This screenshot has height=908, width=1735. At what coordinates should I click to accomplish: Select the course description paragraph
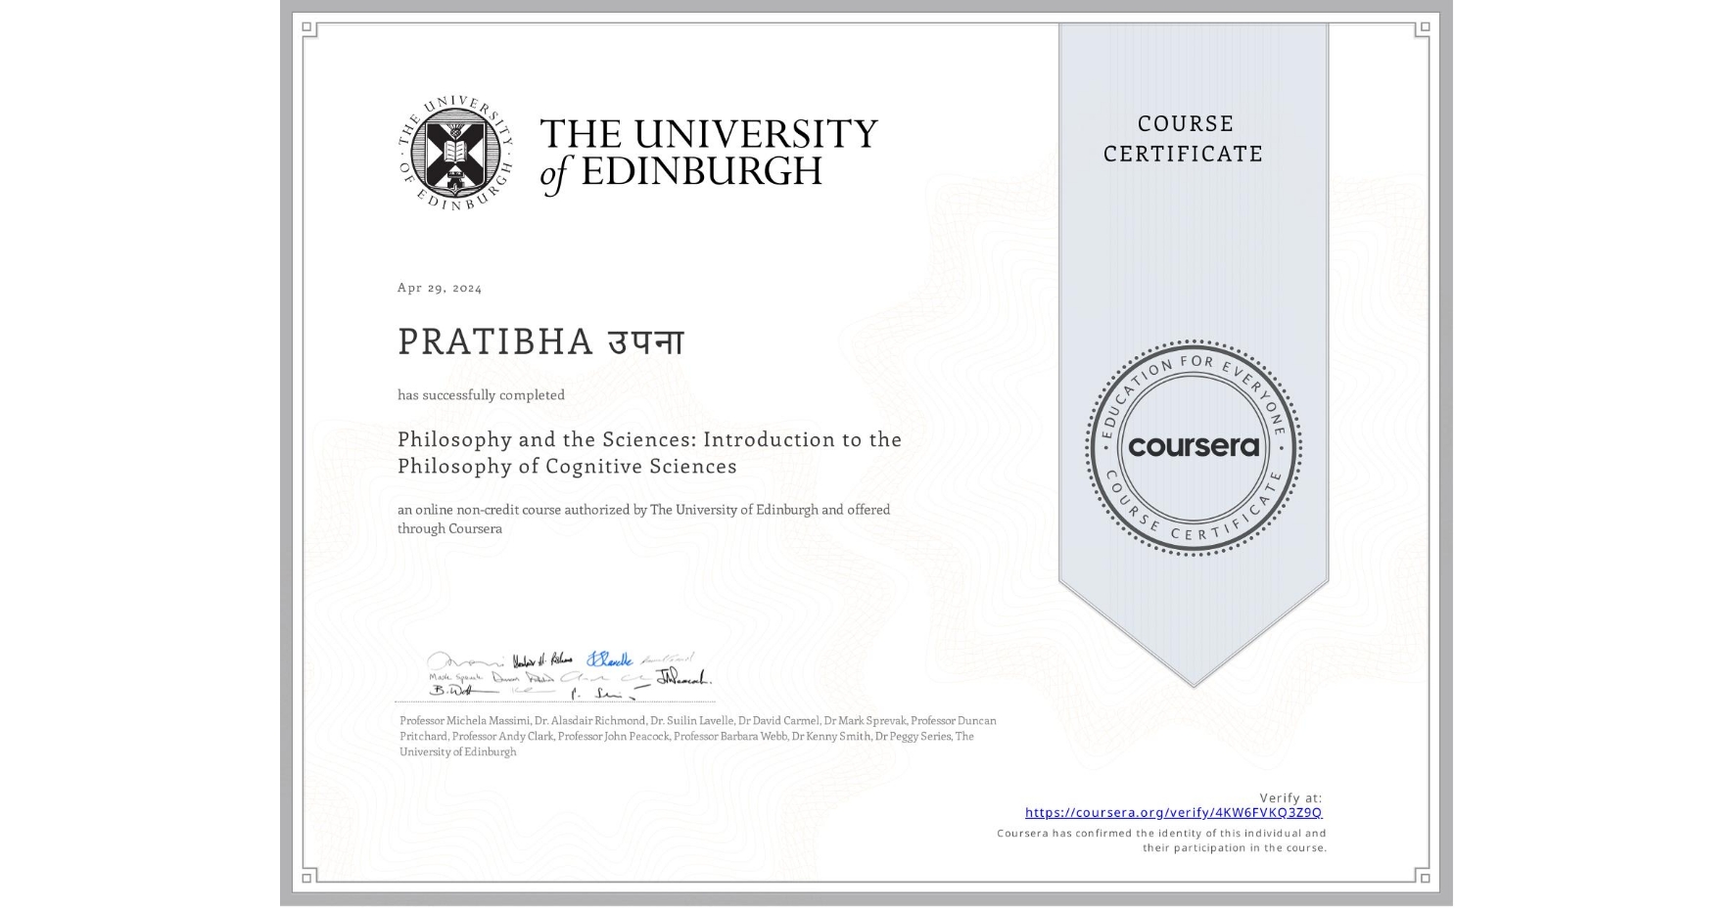[643, 519]
